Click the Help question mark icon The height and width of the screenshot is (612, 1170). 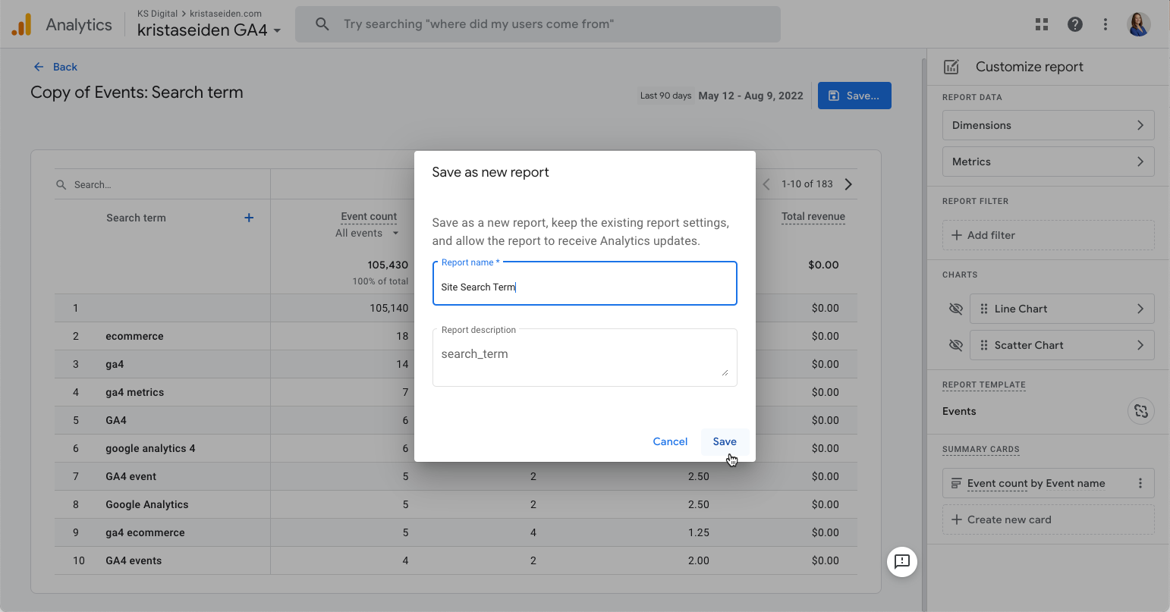[x=1075, y=24]
